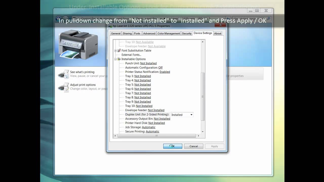The height and width of the screenshot is (182, 324).
Task: Click the greyed Apply button
Action: click(x=214, y=146)
